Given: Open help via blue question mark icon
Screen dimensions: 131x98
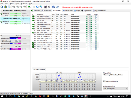Looking at the screenshot, I should click(54, 7).
